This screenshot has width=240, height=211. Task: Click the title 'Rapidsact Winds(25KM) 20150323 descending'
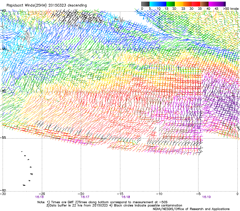click(x=46, y=6)
